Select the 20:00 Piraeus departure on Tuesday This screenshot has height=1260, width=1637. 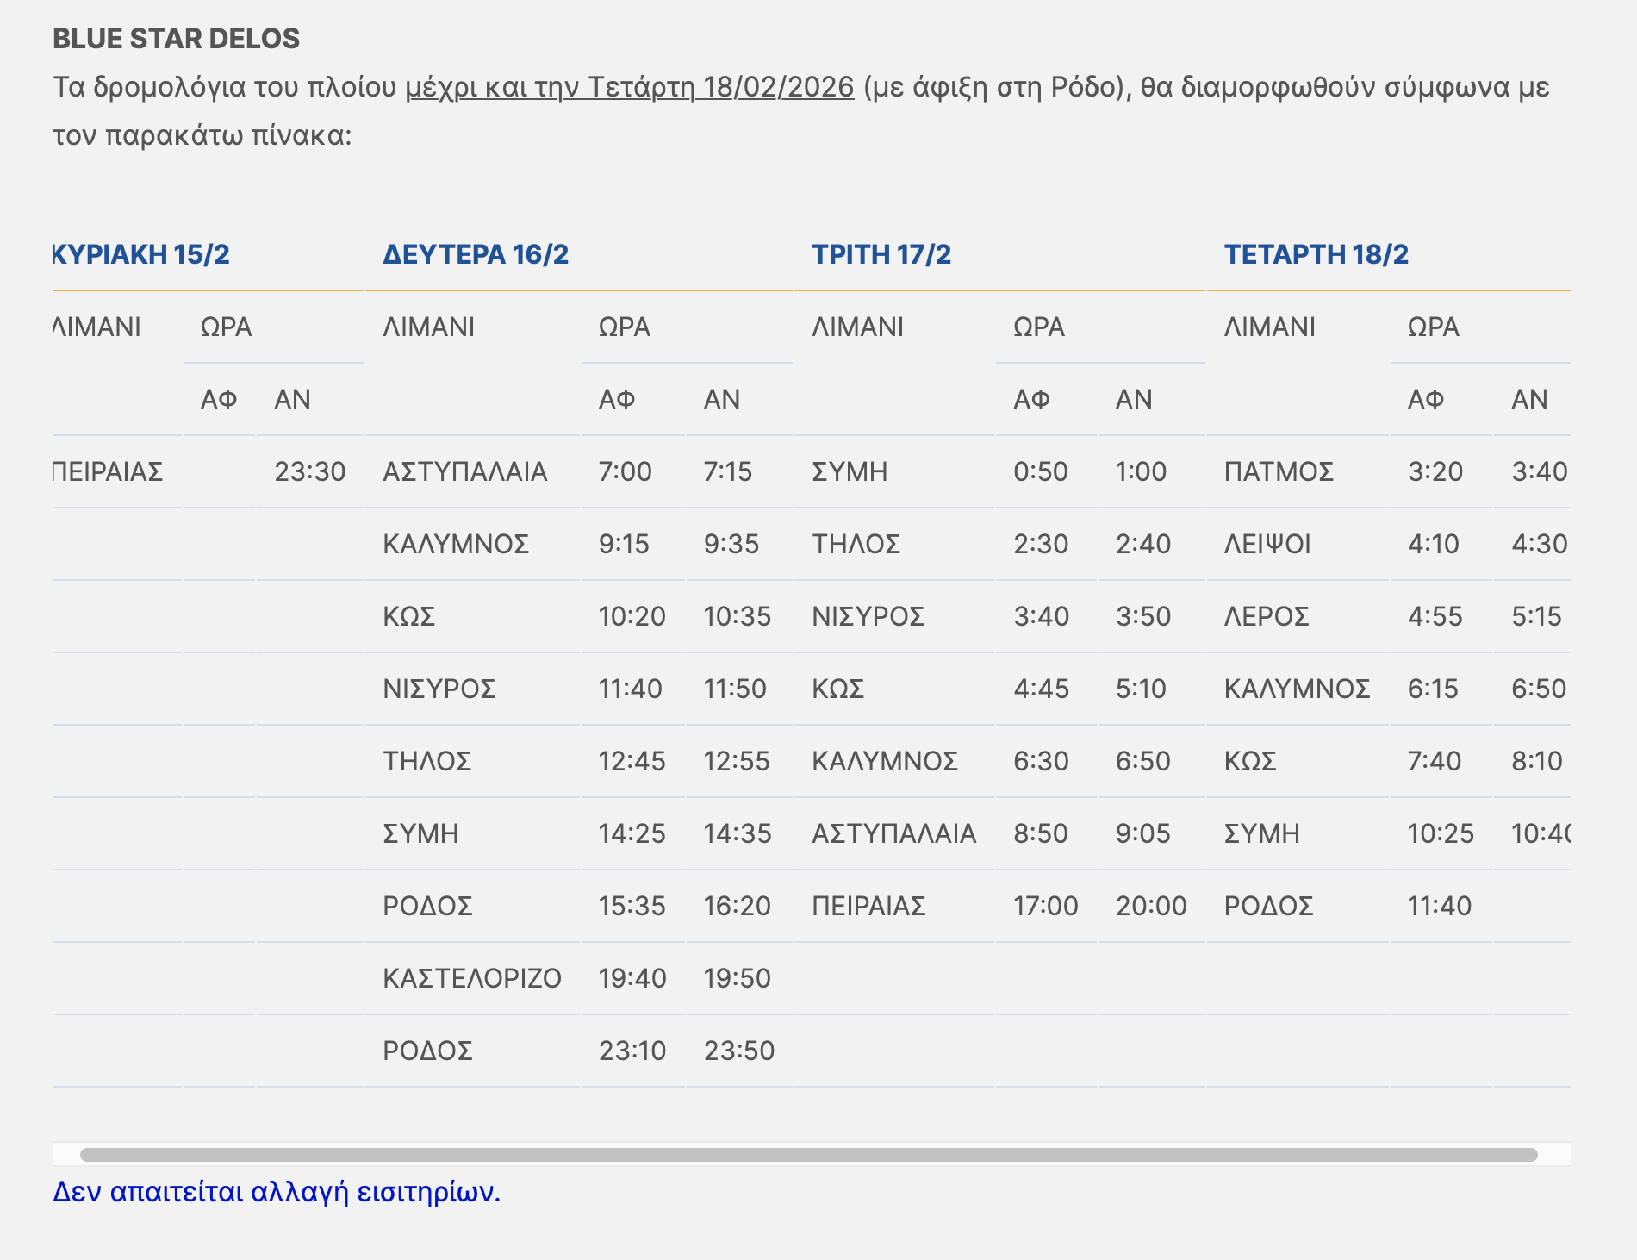(1151, 906)
